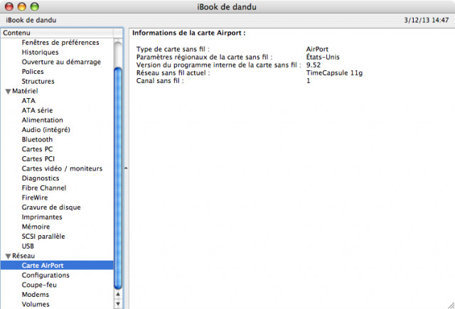Show Alimentation information

[x=43, y=120]
